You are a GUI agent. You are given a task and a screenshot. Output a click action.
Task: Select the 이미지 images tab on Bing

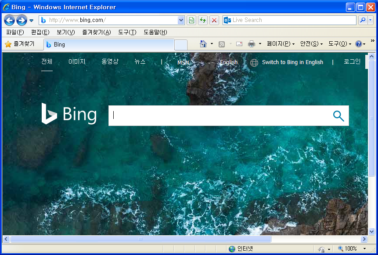pyautogui.click(x=77, y=62)
